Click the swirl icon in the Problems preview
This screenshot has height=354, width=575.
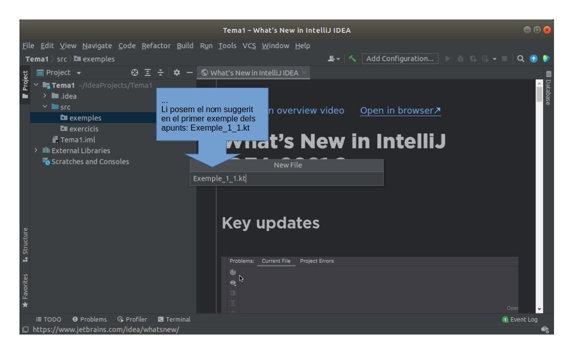click(232, 272)
